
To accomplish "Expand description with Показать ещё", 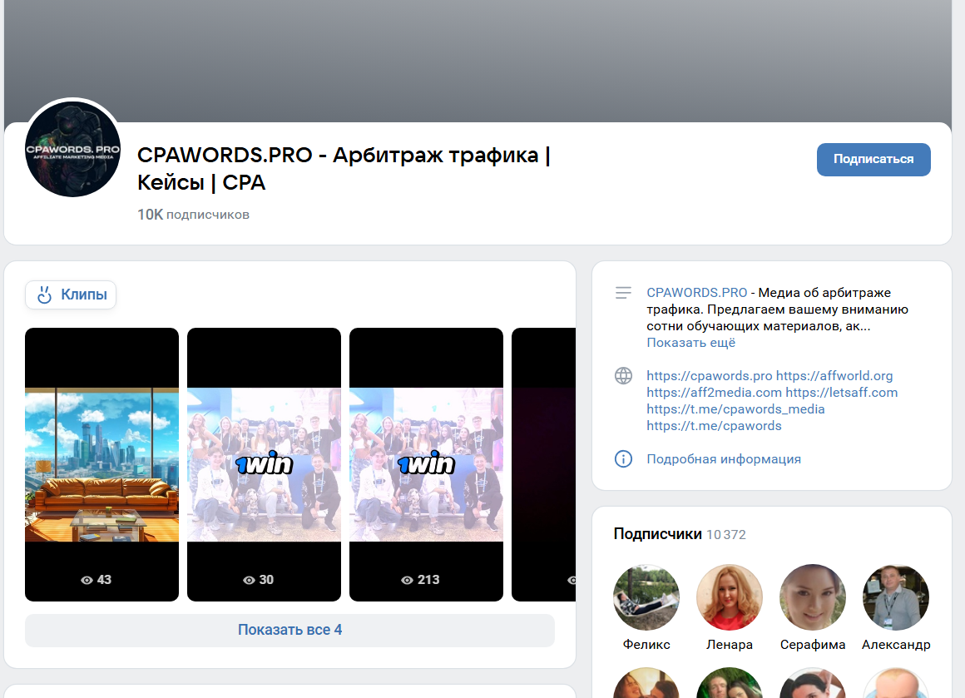I will [690, 343].
